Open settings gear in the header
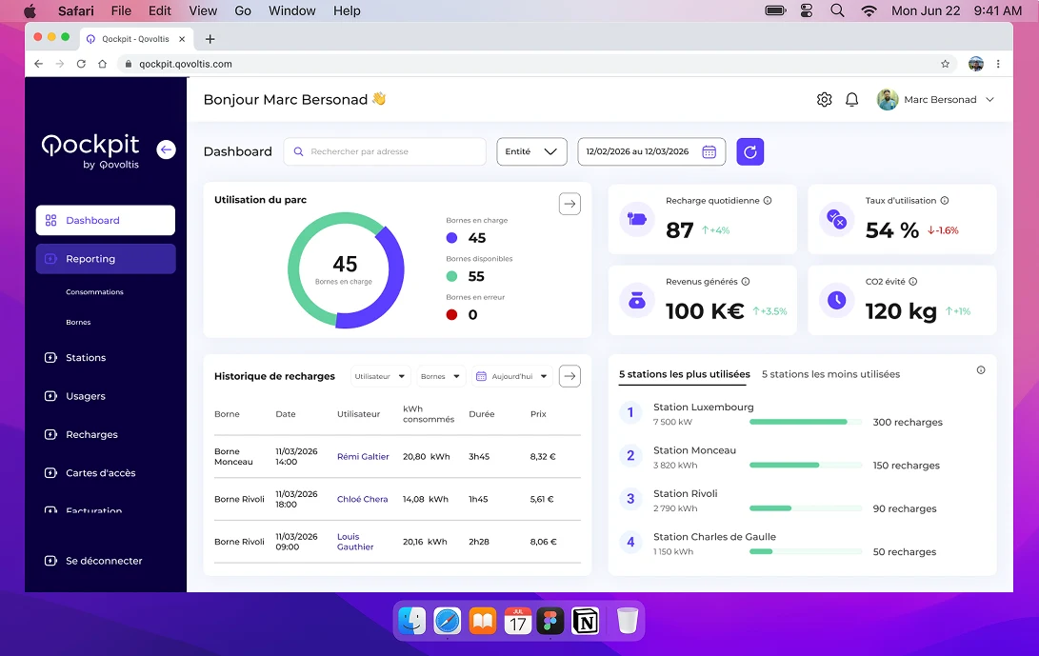The image size is (1039, 656). [825, 99]
